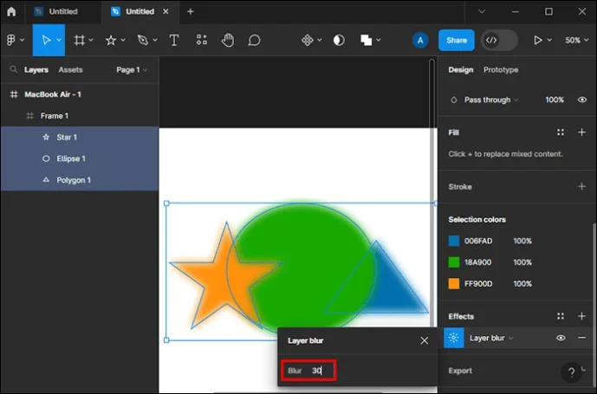Switch to the Assets tab
597x394 pixels.
[x=70, y=69]
